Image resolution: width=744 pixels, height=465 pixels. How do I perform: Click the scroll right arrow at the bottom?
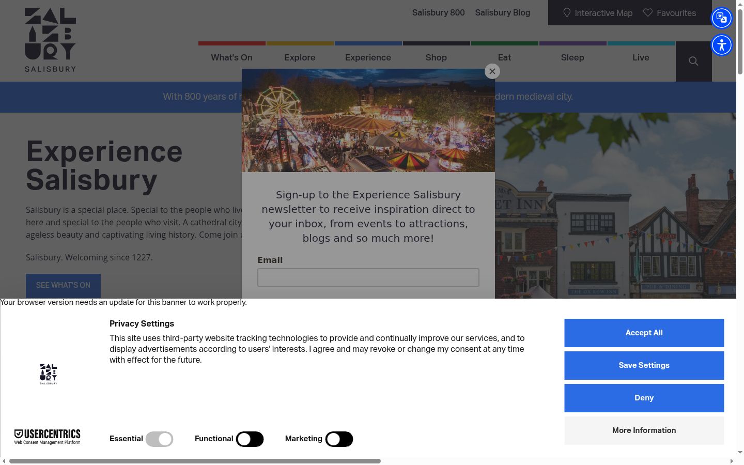coord(732,461)
